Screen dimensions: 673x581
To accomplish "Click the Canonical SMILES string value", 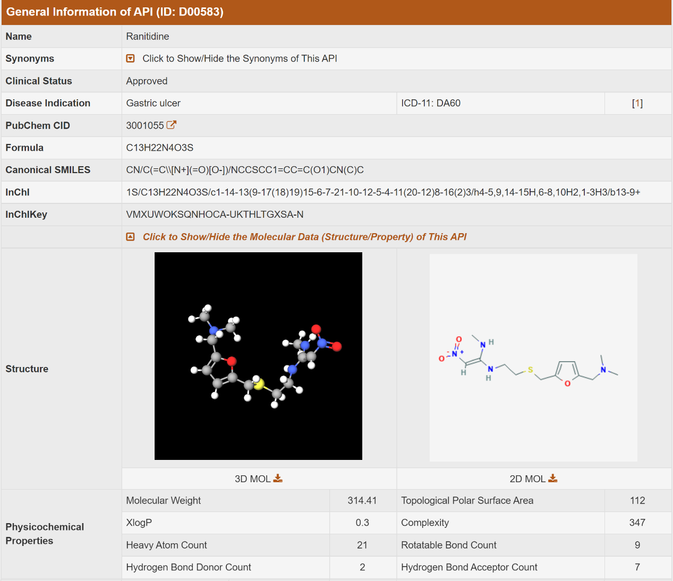I will [x=245, y=170].
